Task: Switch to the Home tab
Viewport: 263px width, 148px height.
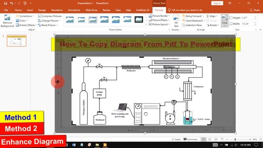Action: pos(18,10)
